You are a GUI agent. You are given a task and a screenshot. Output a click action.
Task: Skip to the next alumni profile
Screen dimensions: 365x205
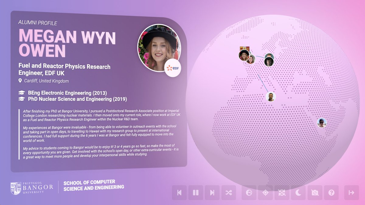[x=212, y=193]
